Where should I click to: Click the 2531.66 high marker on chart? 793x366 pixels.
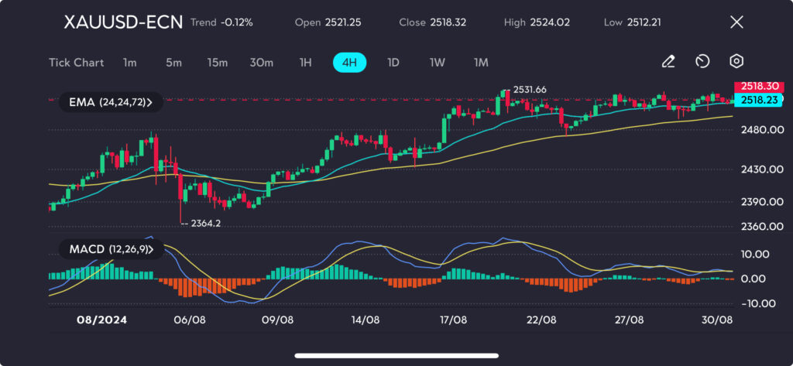530,90
